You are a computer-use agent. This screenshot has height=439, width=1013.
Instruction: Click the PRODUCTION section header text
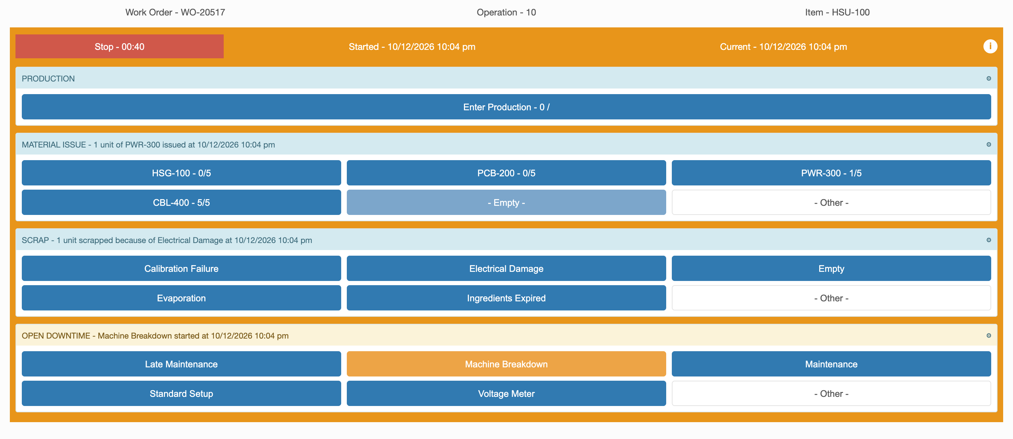[48, 79]
